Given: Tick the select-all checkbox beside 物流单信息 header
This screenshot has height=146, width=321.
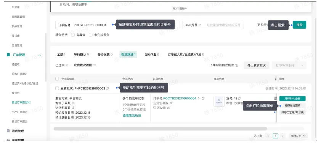Looking at the screenshot, I should coord(57,79).
